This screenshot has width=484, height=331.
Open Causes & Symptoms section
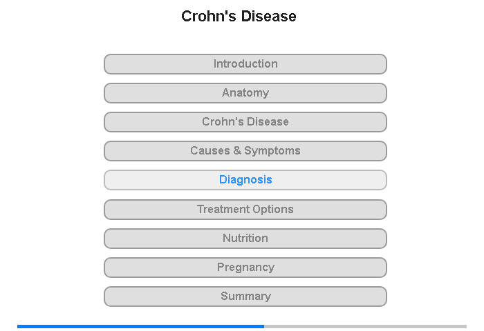(245, 151)
